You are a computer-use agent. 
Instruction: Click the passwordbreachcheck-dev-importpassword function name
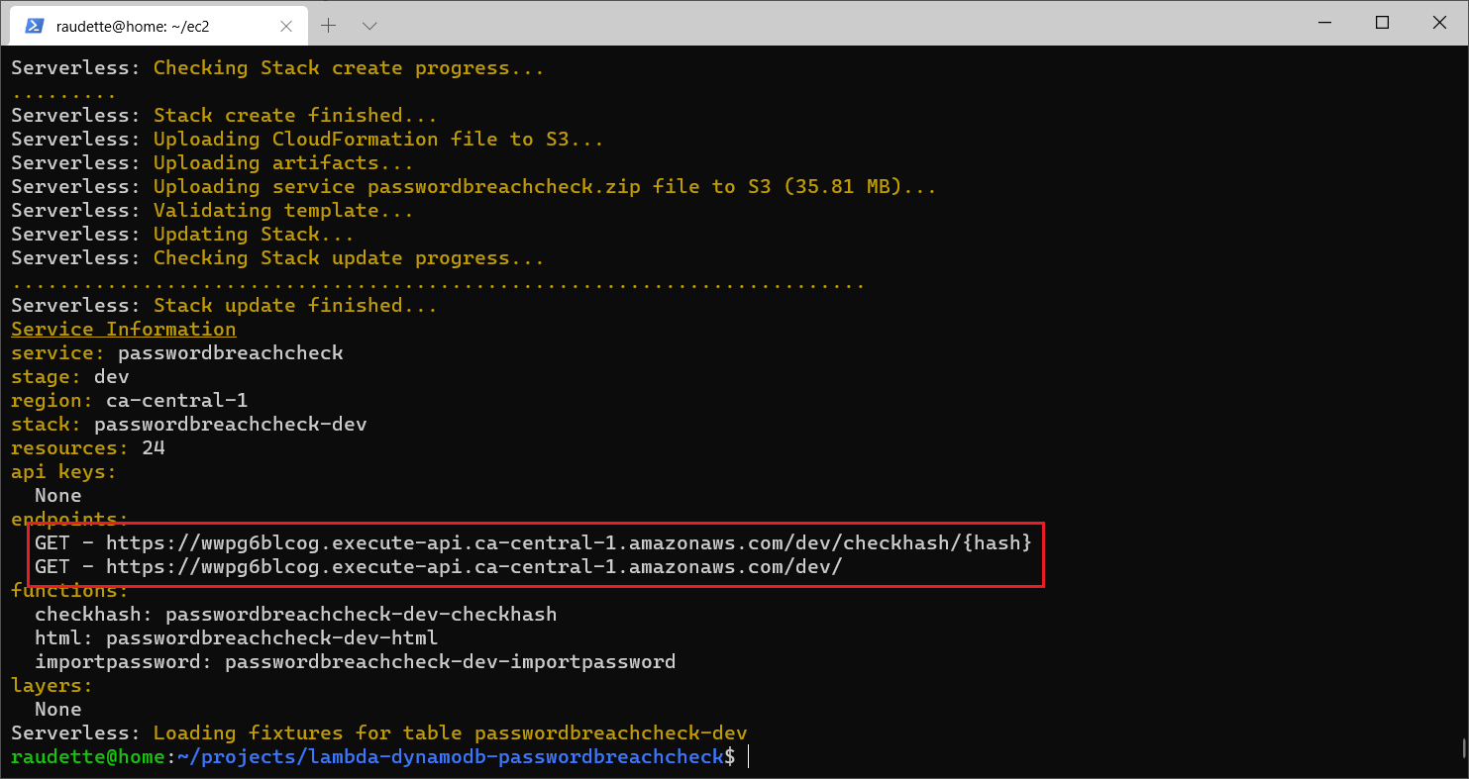[x=450, y=662]
